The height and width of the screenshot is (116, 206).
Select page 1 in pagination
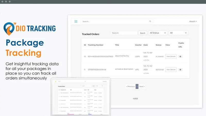pyautogui.click(x=137, y=86)
